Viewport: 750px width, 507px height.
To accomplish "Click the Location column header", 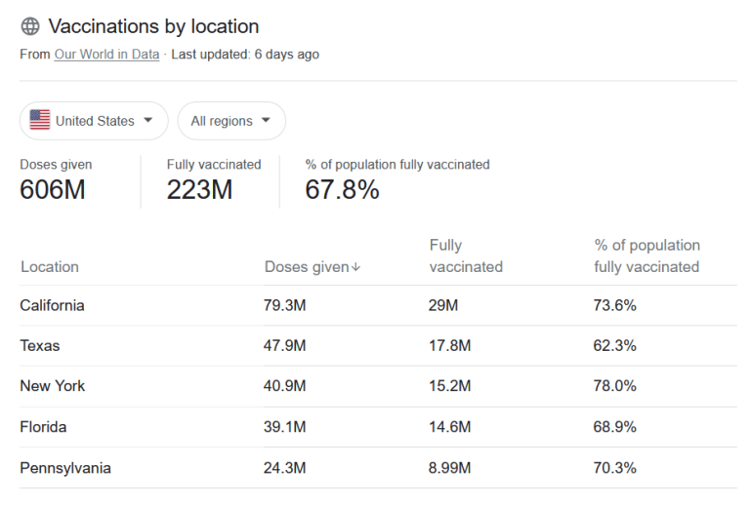I will (50, 267).
